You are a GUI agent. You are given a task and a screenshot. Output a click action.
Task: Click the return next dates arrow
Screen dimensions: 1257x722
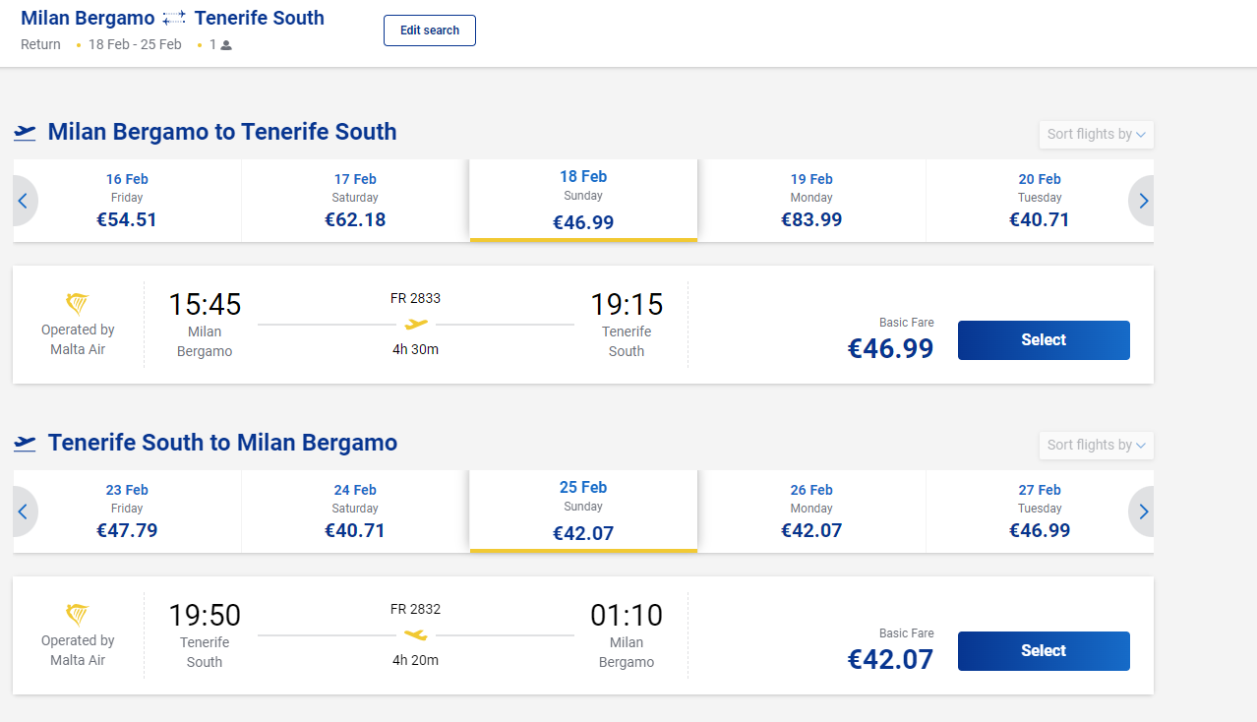(1142, 511)
